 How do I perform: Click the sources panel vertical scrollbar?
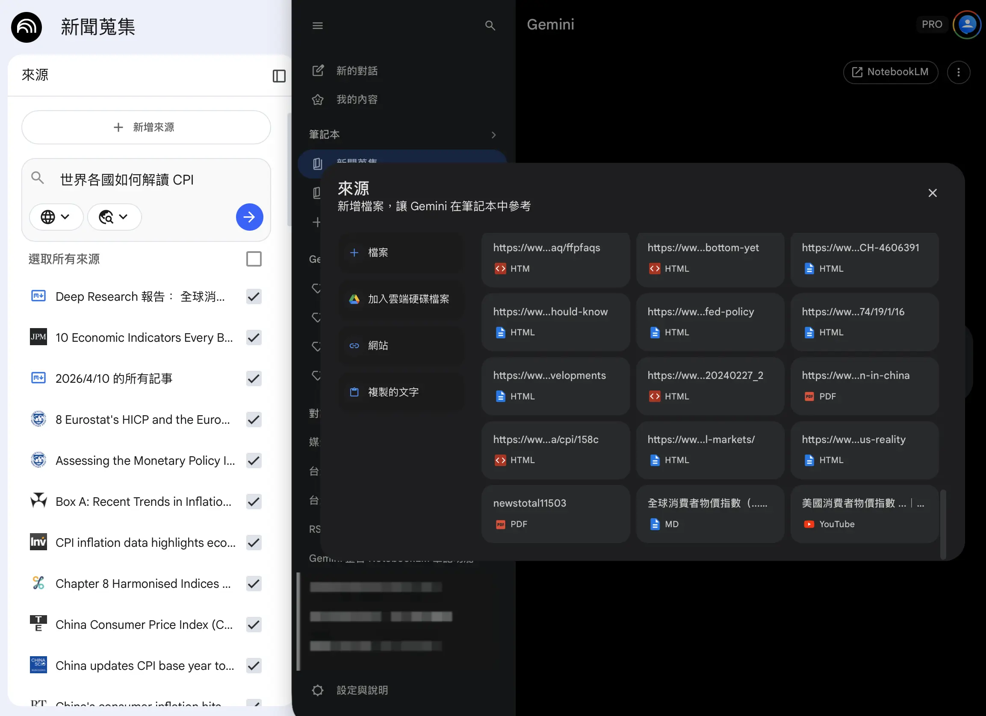pos(289,170)
